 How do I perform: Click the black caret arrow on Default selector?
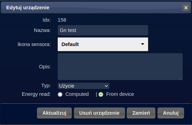click(x=143, y=44)
